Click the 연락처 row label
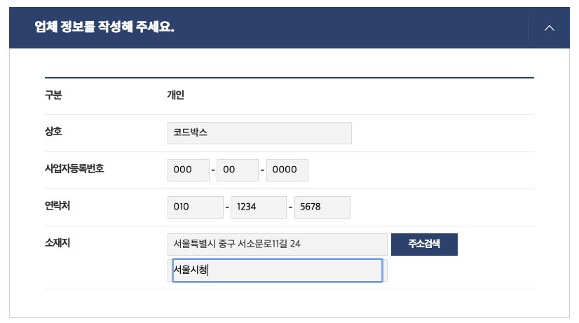Viewport: 579px width, 323px height. pyautogui.click(x=58, y=207)
